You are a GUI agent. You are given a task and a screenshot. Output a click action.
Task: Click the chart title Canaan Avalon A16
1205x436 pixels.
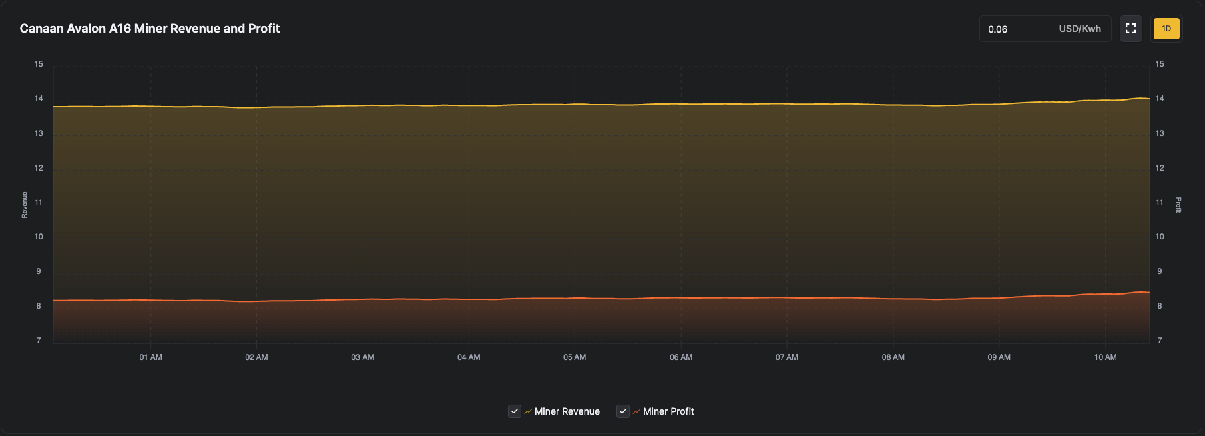pyautogui.click(x=150, y=29)
